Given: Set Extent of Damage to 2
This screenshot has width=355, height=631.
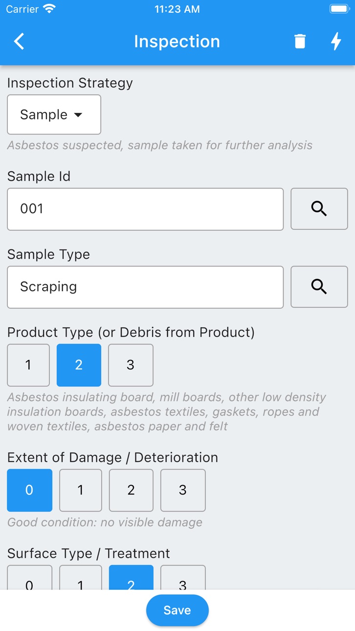Looking at the screenshot, I should (x=131, y=490).
